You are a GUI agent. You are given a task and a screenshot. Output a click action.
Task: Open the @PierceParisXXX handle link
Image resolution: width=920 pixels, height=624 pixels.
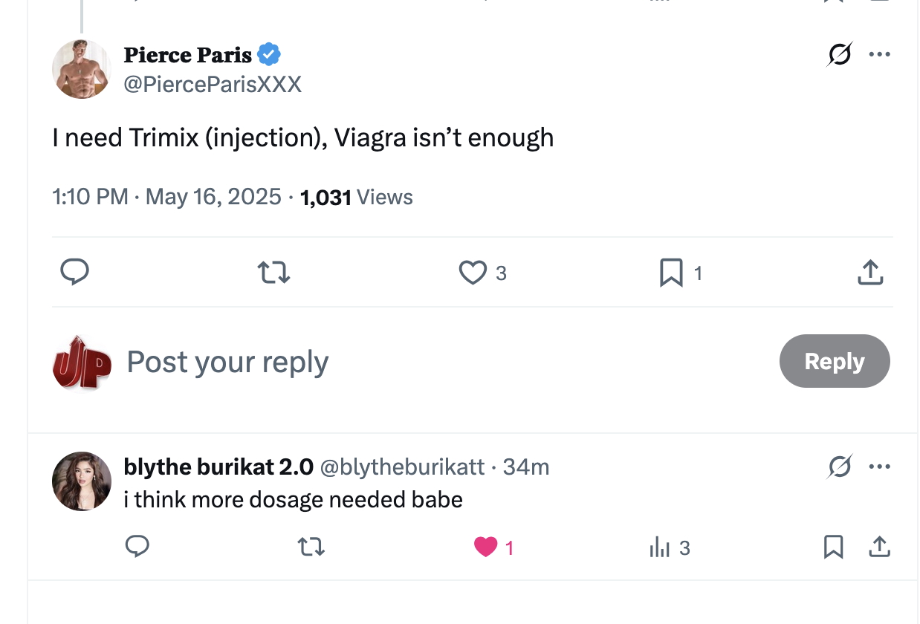coord(213,85)
